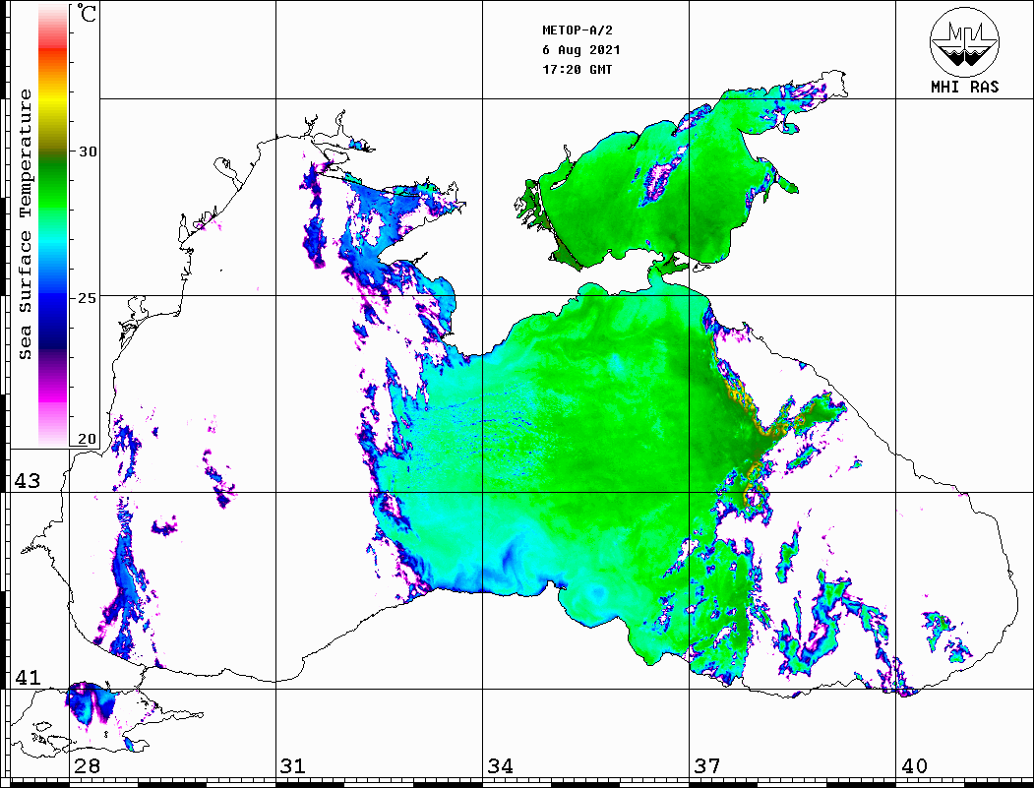The image size is (1034, 788).
Task: Click the °C unit label
Action: pyautogui.click(x=87, y=13)
